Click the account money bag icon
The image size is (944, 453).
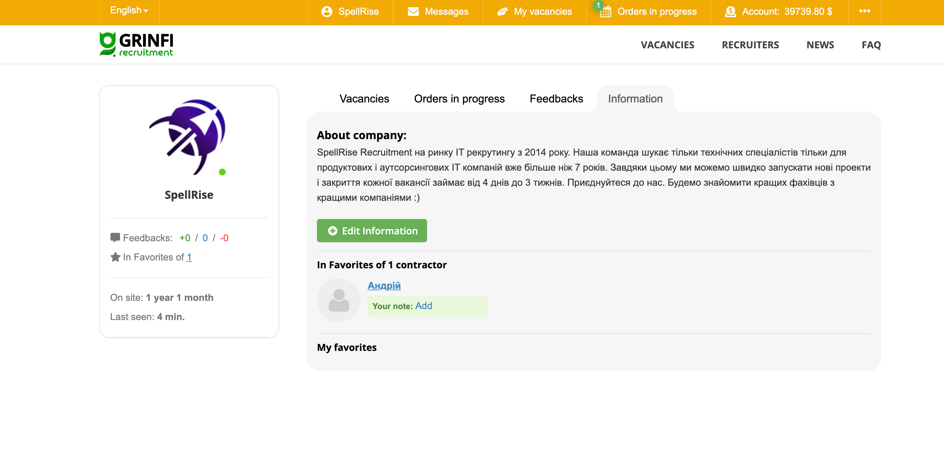tap(730, 12)
